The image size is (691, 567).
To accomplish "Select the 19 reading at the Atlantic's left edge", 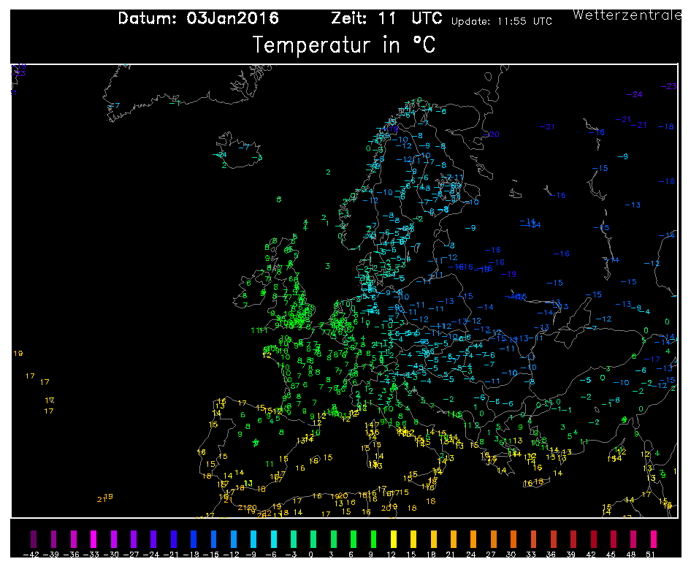I will pos(18,354).
